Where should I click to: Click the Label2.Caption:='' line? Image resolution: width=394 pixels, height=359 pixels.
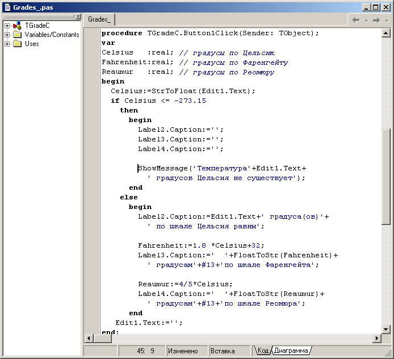pos(181,130)
